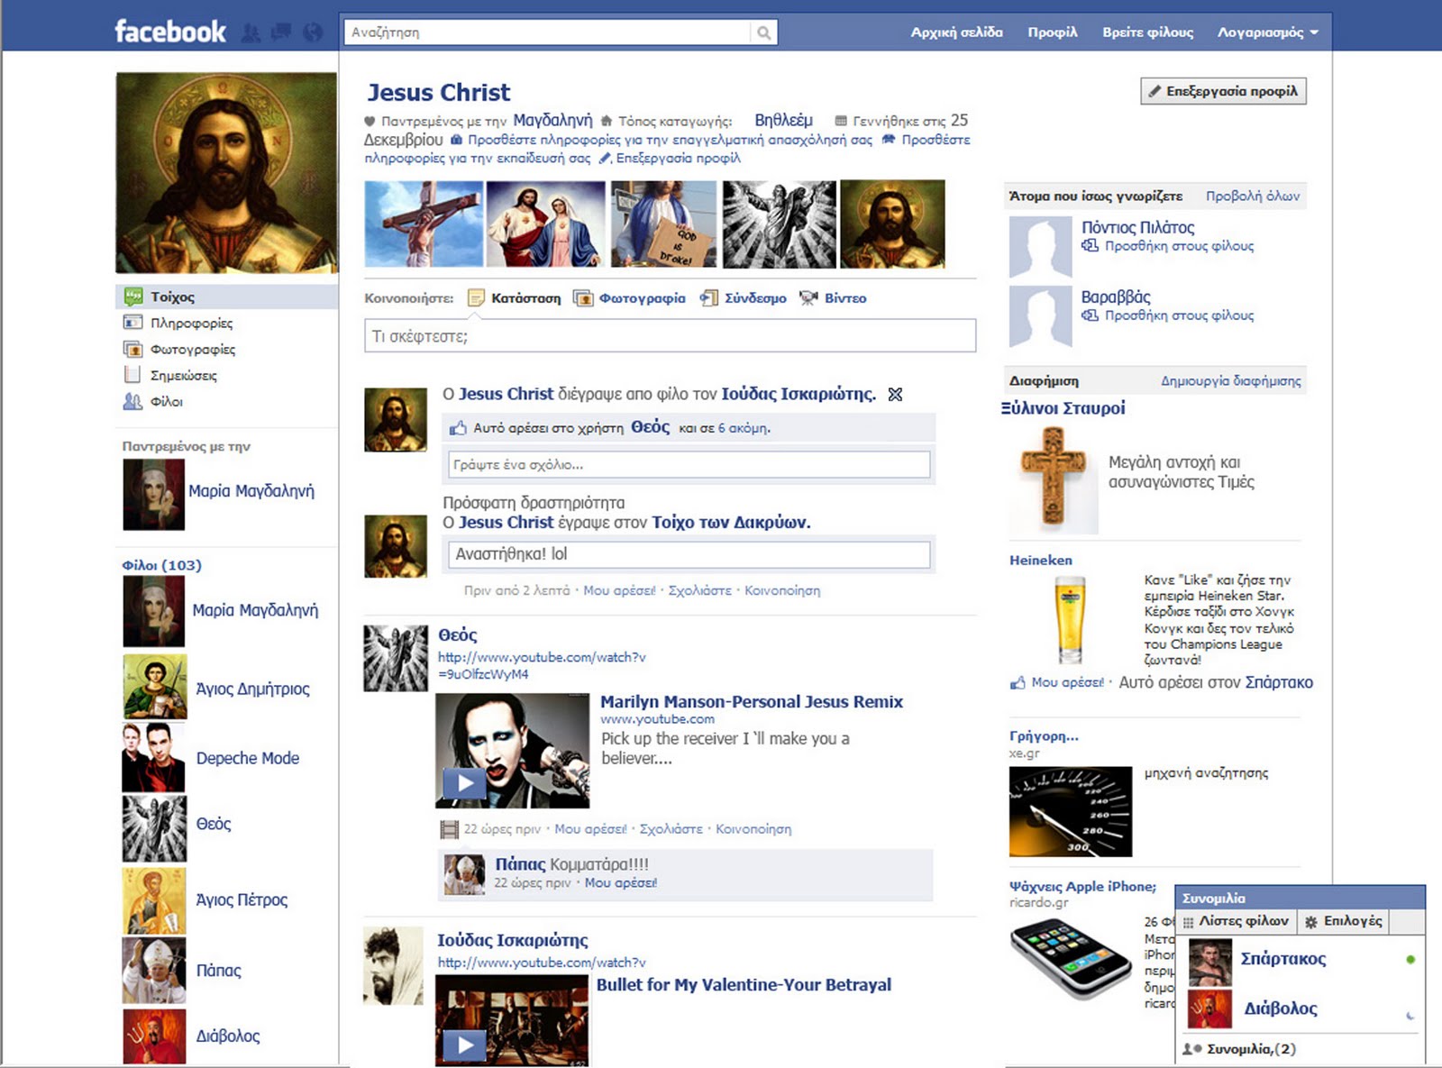Open the Φίλοι (103) friends link
This screenshot has width=1442, height=1068.
162,565
